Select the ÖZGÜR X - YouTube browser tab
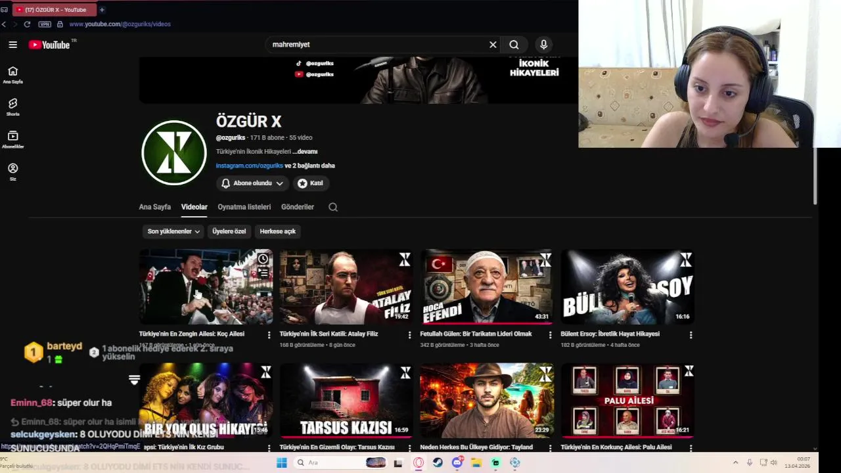The image size is (841, 473). click(x=54, y=10)
